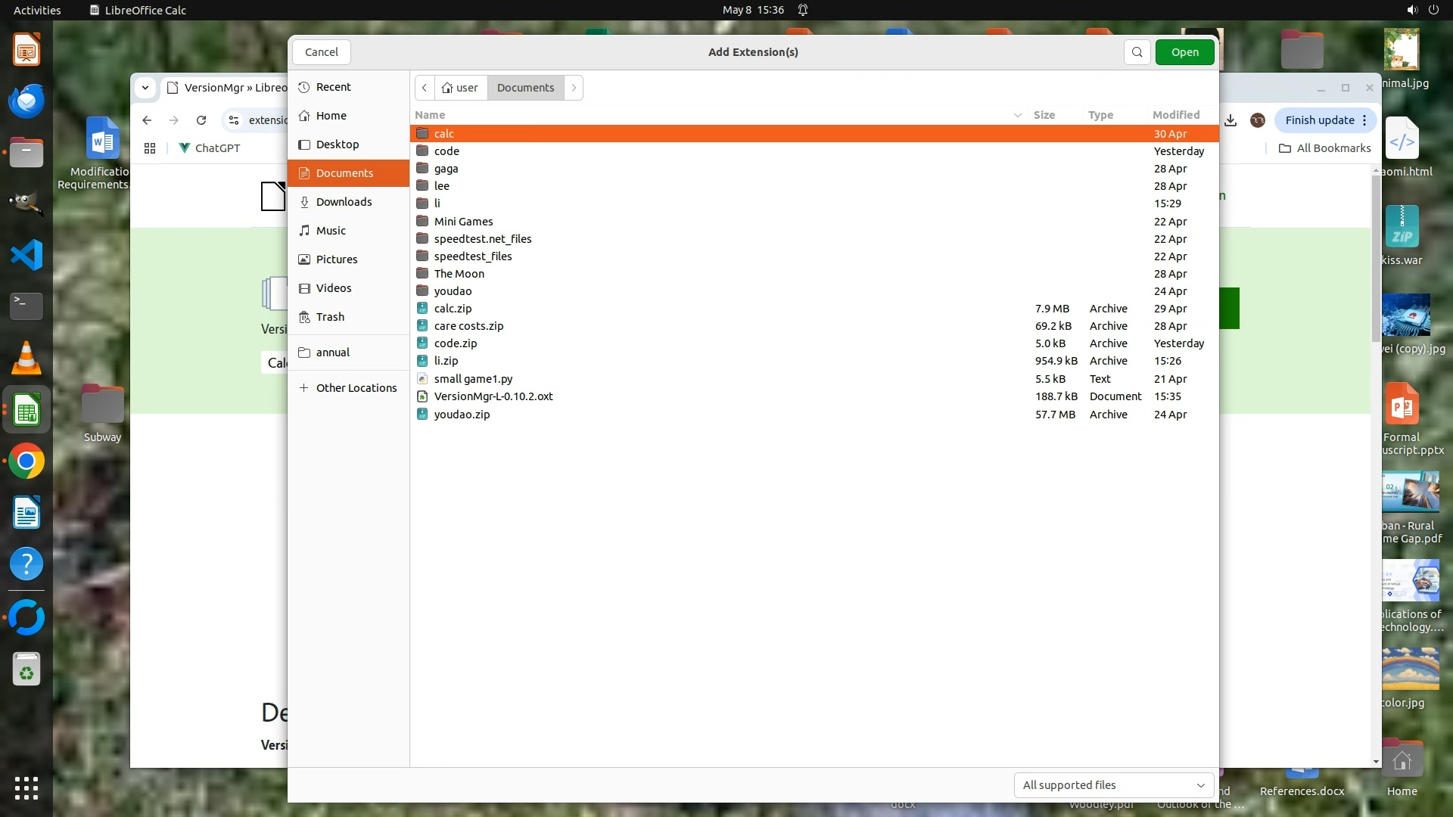The height and width of the screenshot is (817, 1453).
Task: Sort files by Modified column header
Action: point(1175,115)
